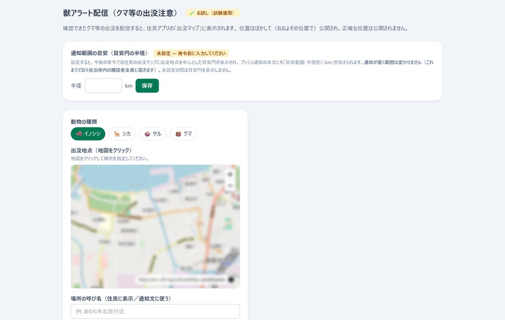The image size is (505, 320).
Task: Click the blurred map attribution text
Action: point(181,280)
